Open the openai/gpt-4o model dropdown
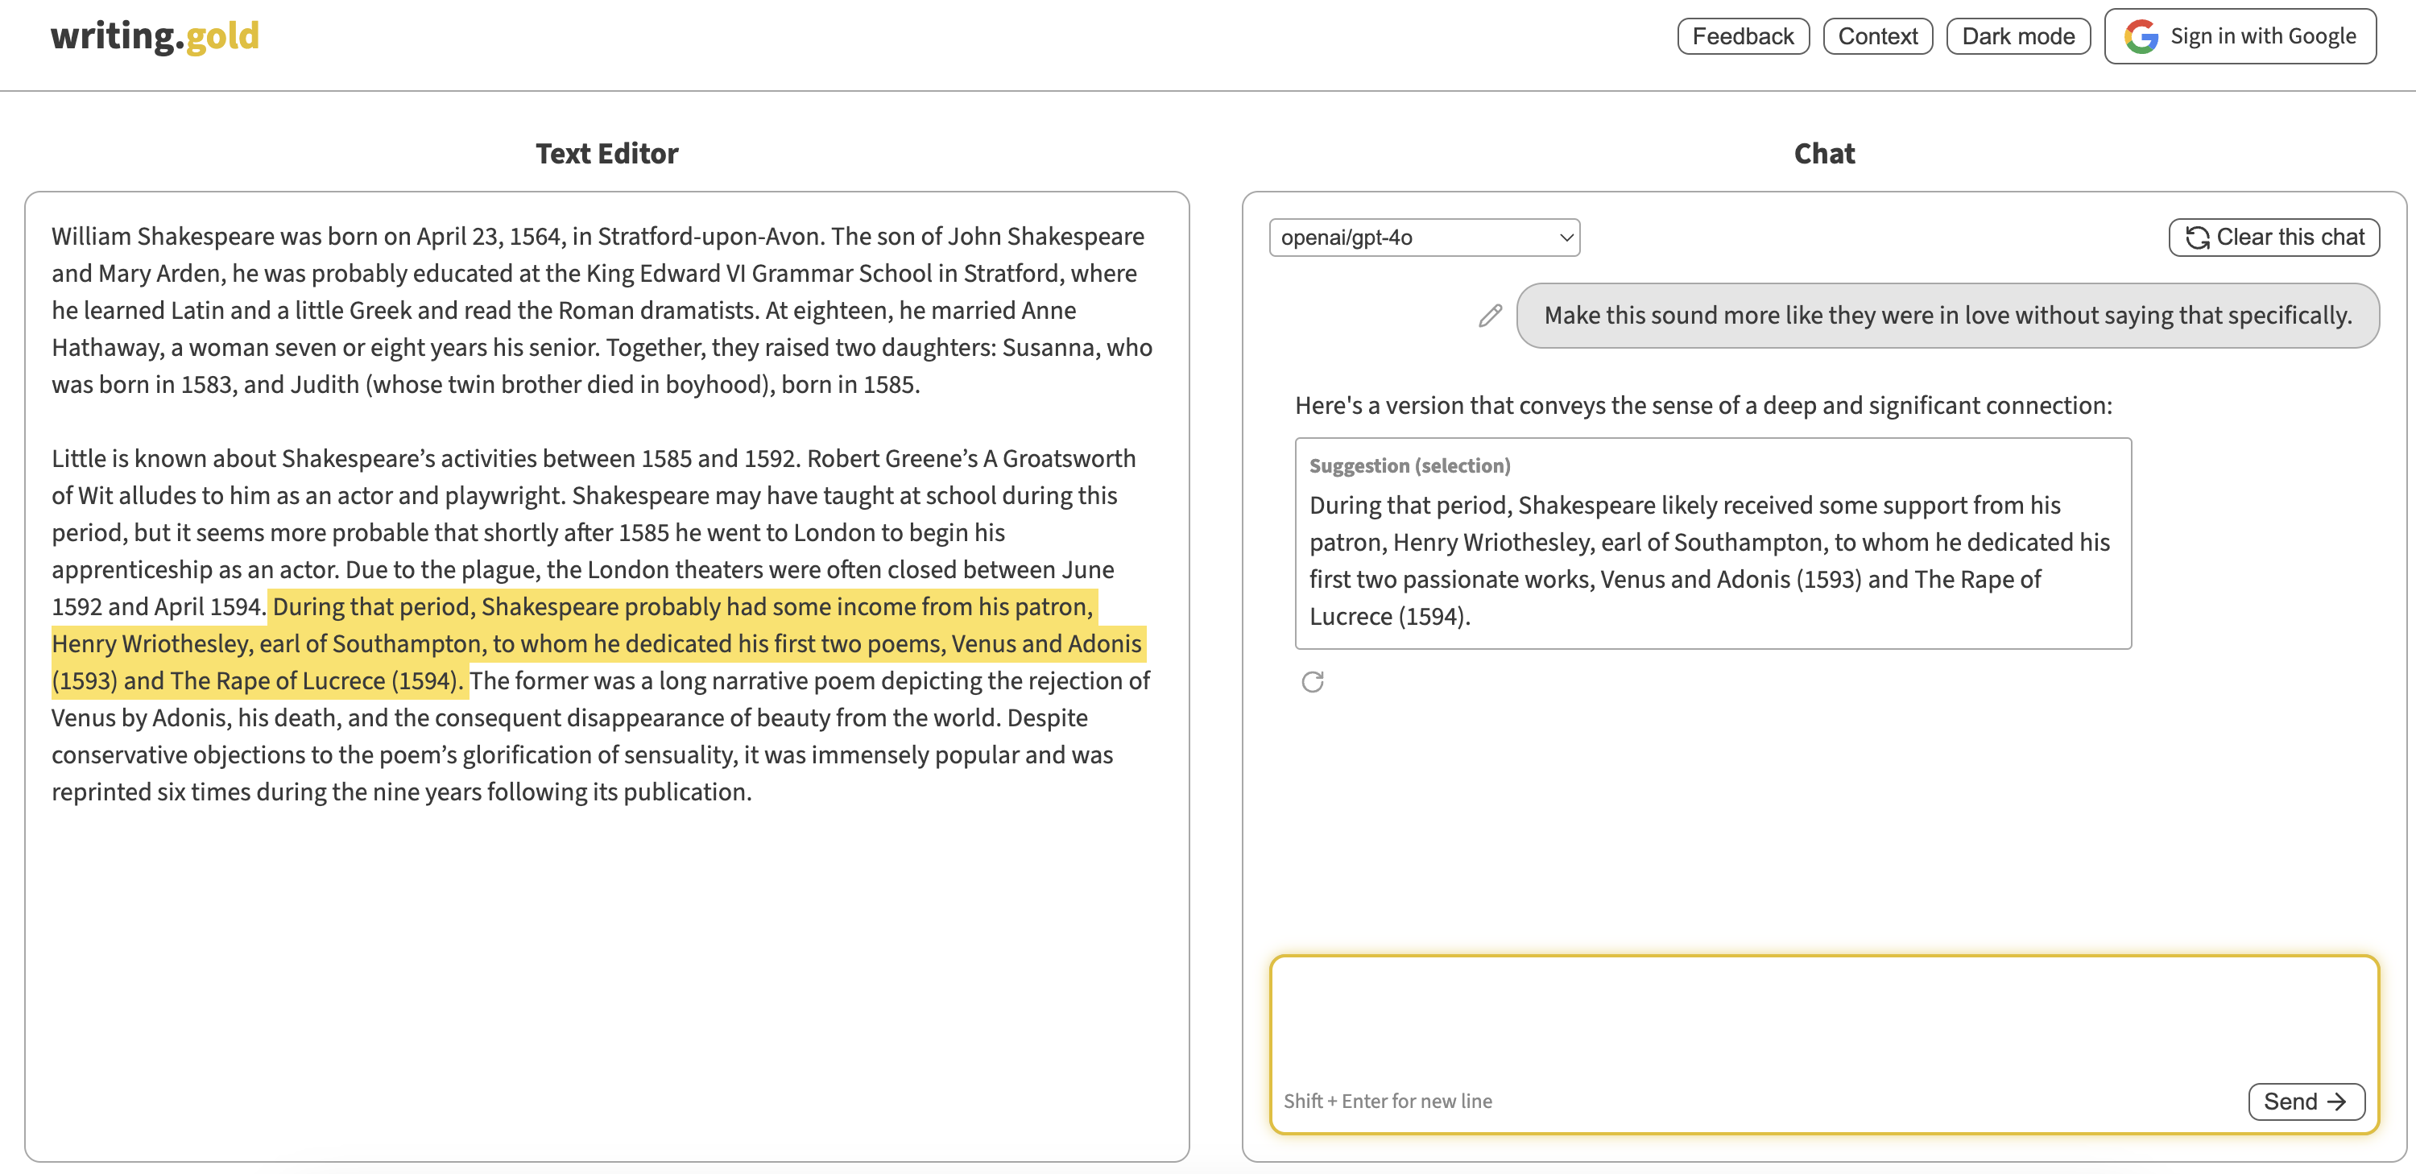This screenshot has width=2416, height=1174. click(1423, 238)
